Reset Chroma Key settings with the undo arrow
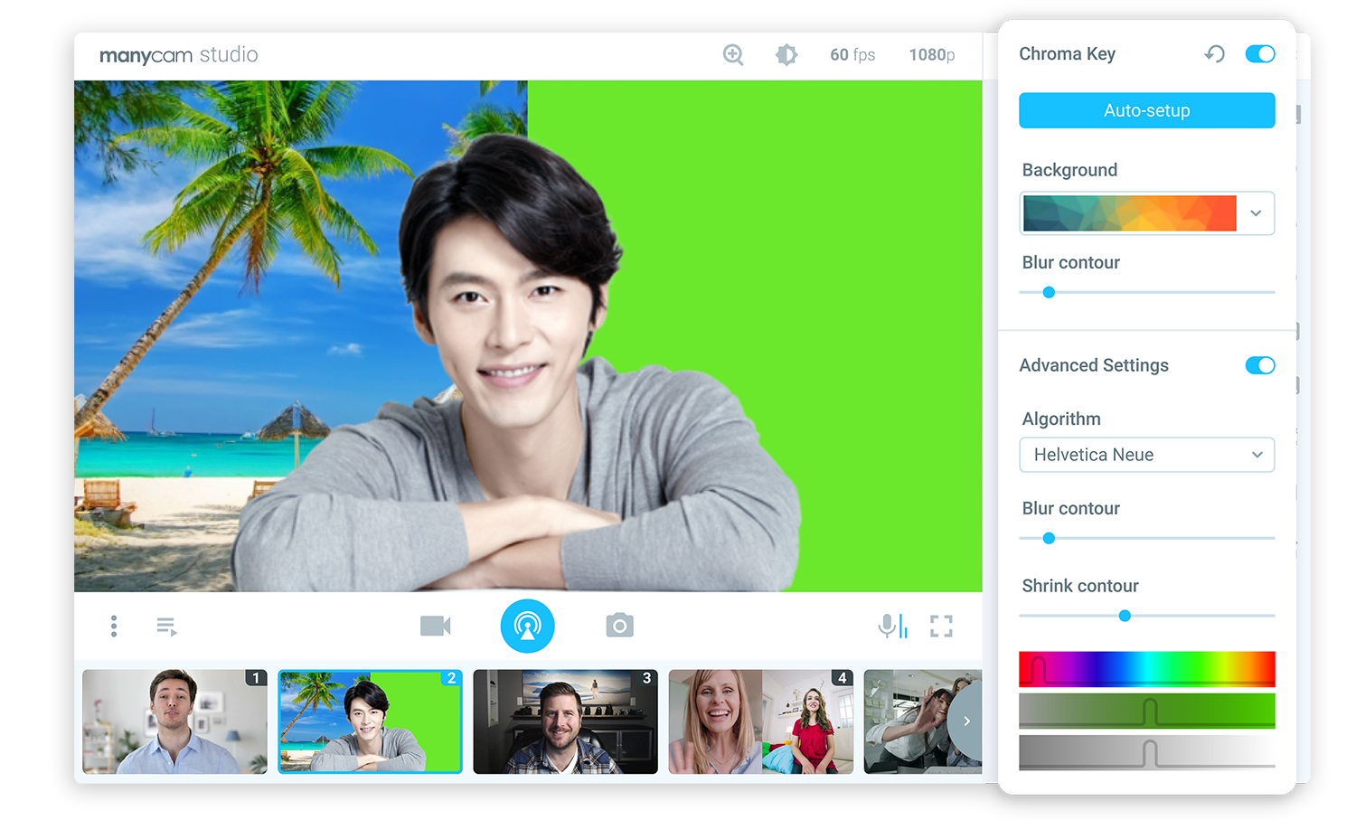 pos(1214,54)
